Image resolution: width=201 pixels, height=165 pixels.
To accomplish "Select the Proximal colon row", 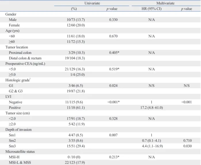I will [x=20, y=53].
